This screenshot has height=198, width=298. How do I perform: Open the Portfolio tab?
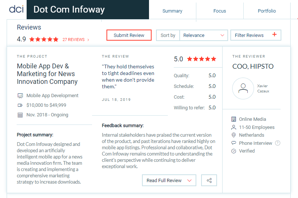tap(267, 11)
